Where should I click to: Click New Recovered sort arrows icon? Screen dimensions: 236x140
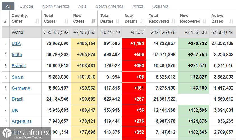205,21
